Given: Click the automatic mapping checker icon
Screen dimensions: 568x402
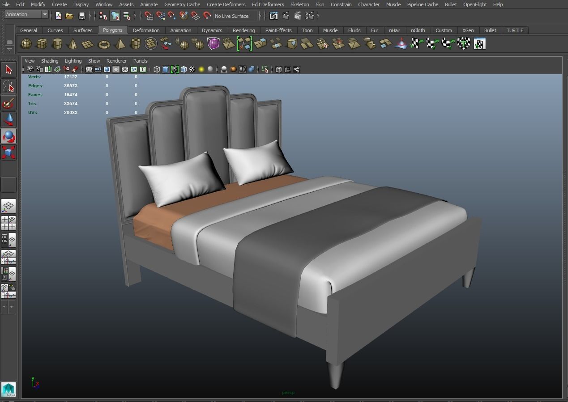Looking at the screenshot, I should click(464, 44).
